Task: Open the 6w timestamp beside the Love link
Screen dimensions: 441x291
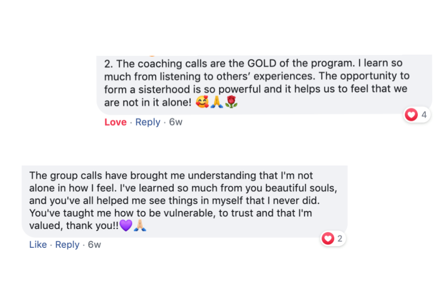Action: tap(176, 122)
